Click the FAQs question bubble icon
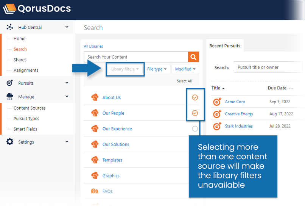 (x=95, y=191)
